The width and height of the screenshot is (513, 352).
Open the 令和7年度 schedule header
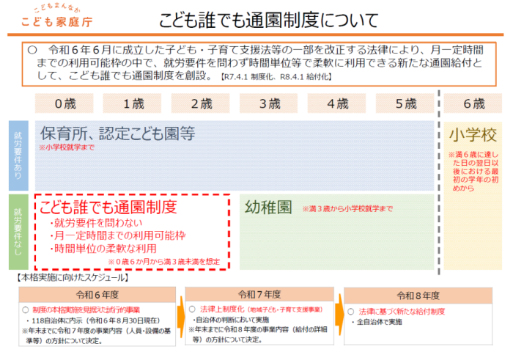259,294
